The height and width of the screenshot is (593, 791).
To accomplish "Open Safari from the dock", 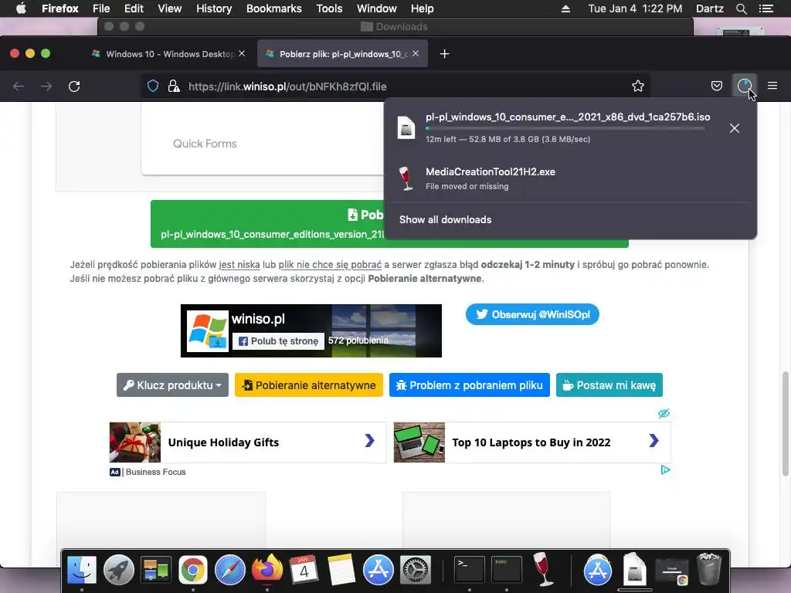I will point(230,570).
